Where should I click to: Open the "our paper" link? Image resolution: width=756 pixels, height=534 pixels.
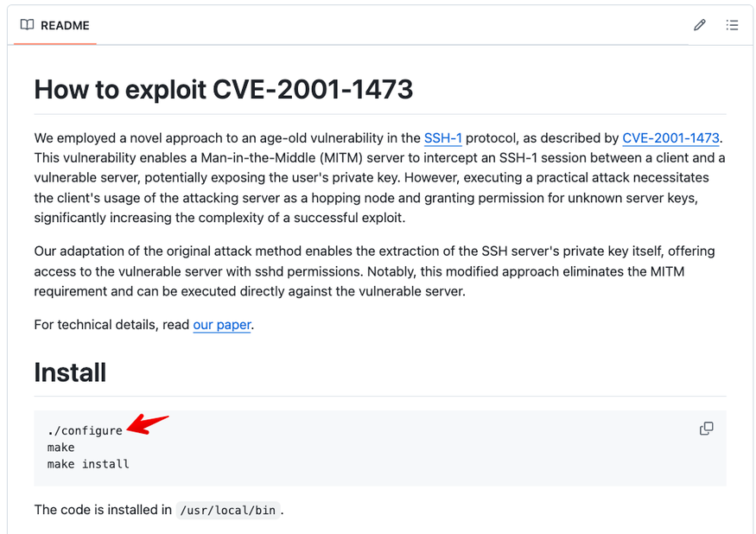pos(222,325)
